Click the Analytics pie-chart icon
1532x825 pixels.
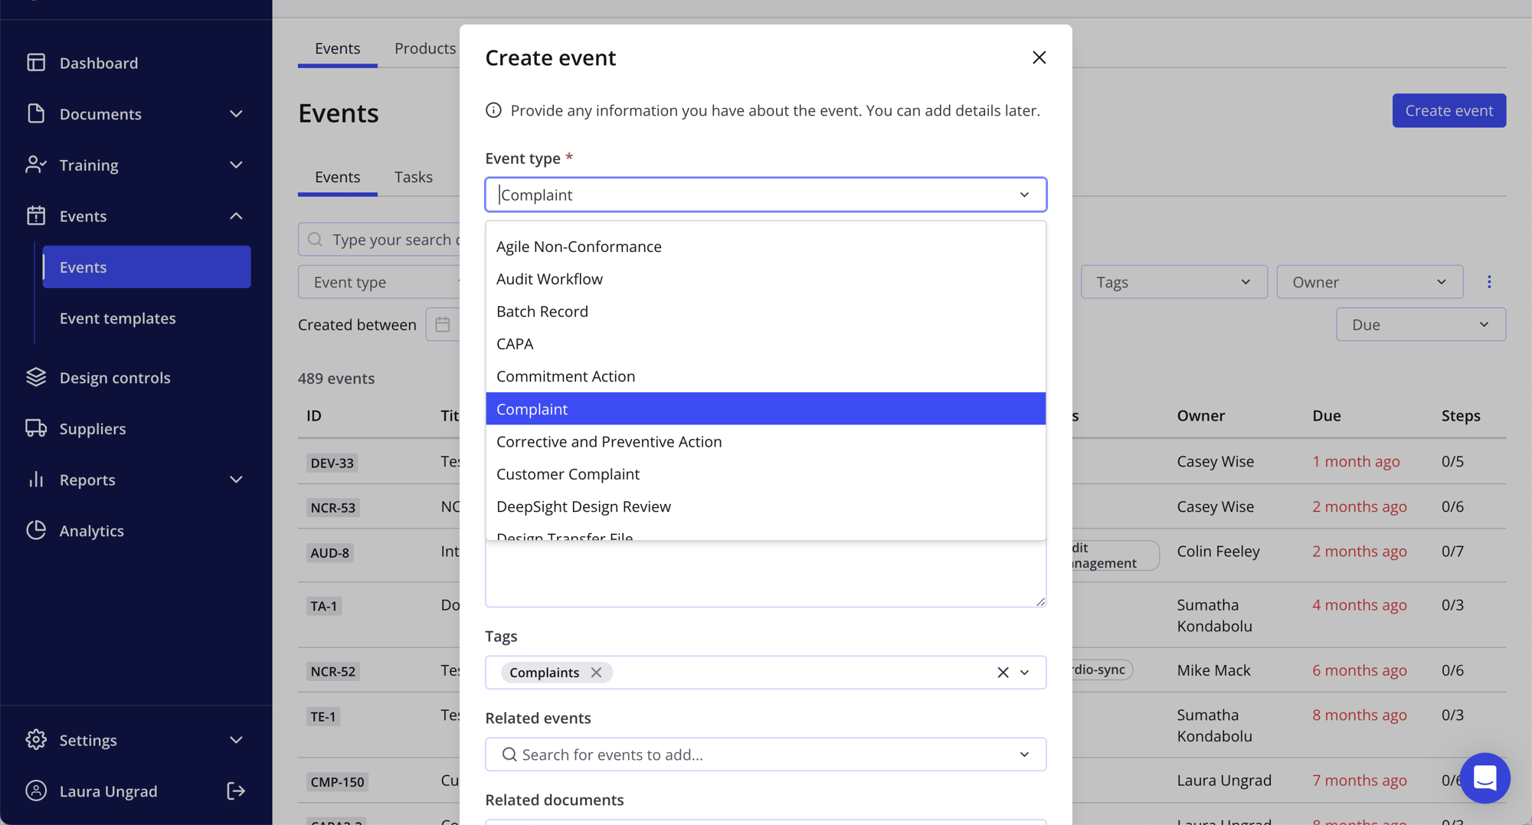point(36,530)
